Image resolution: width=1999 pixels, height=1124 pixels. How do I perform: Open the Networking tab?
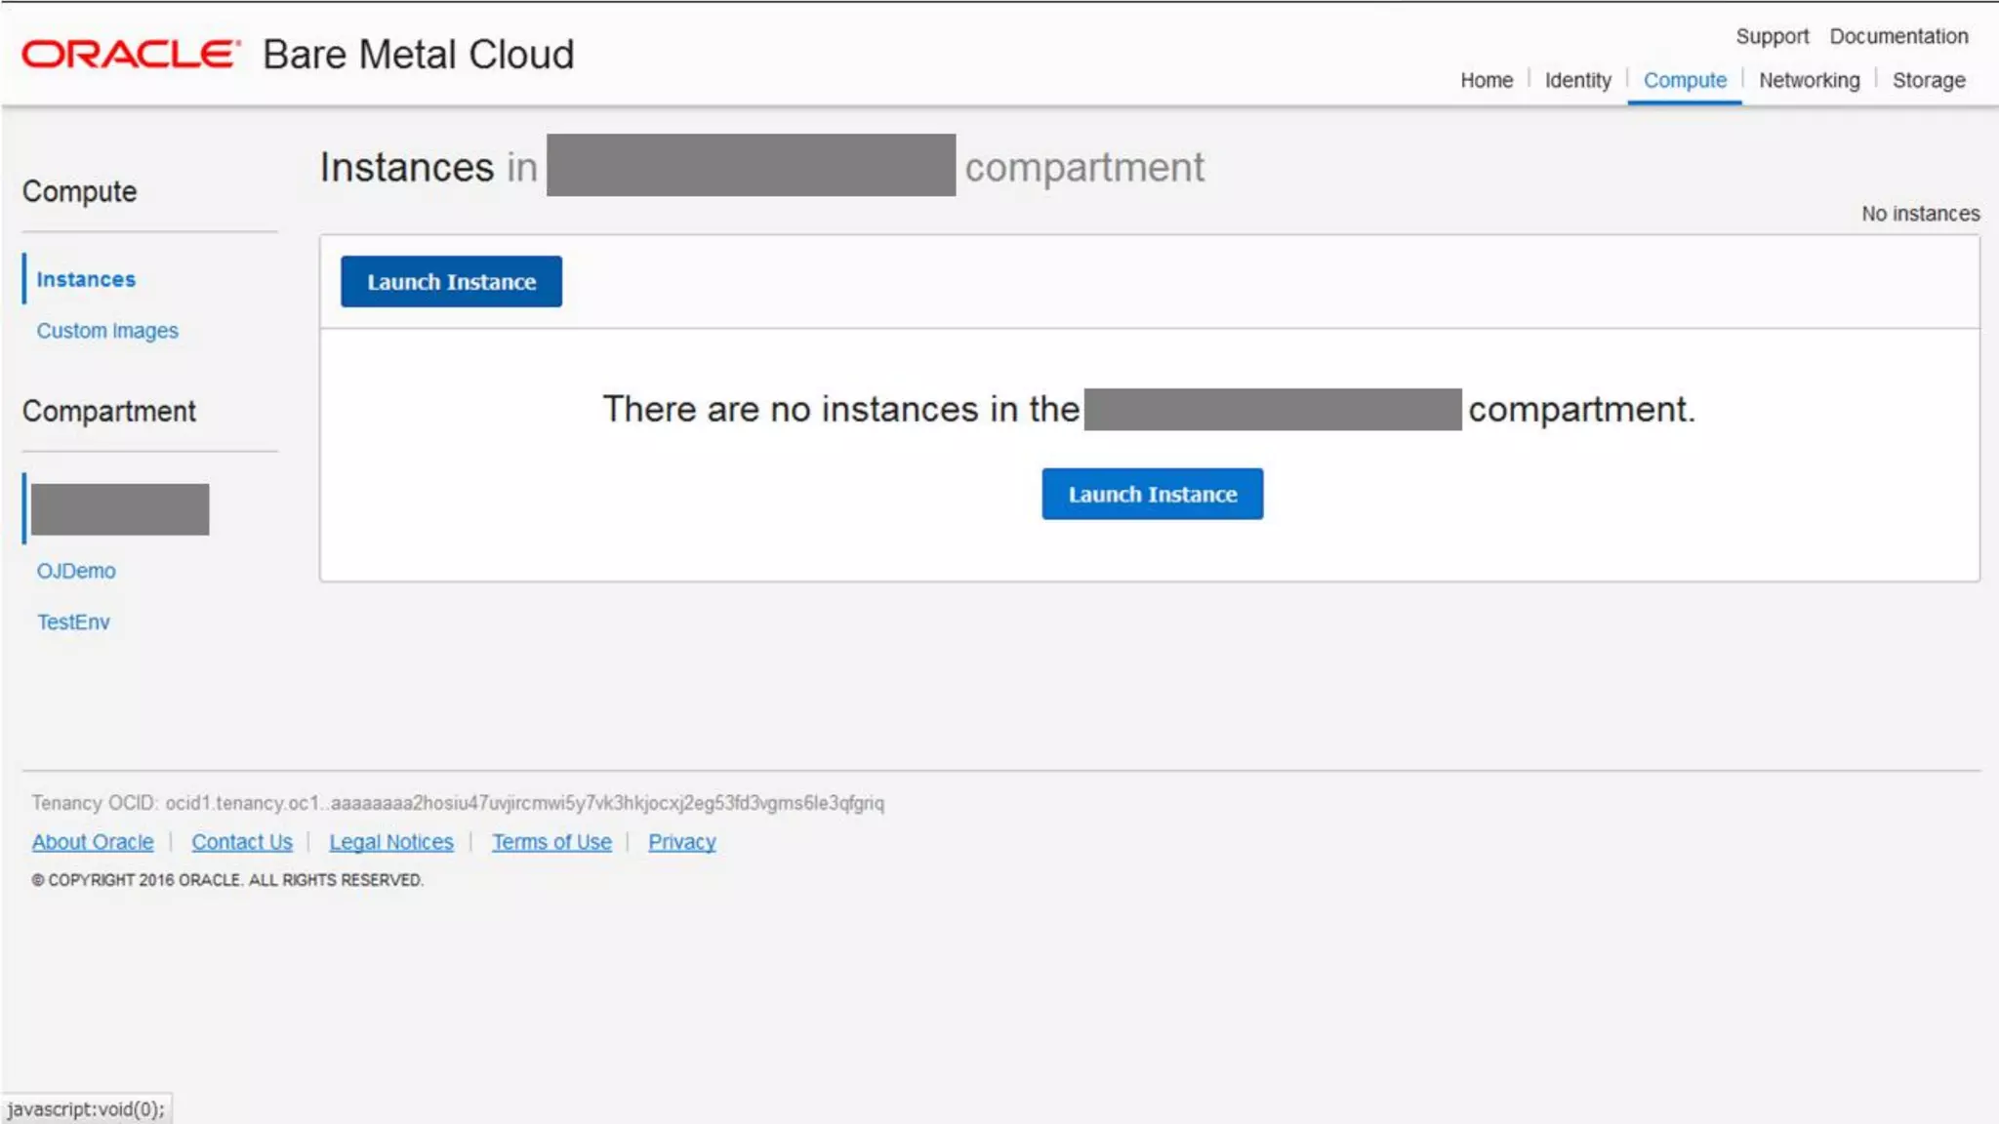click(1809, 80)
